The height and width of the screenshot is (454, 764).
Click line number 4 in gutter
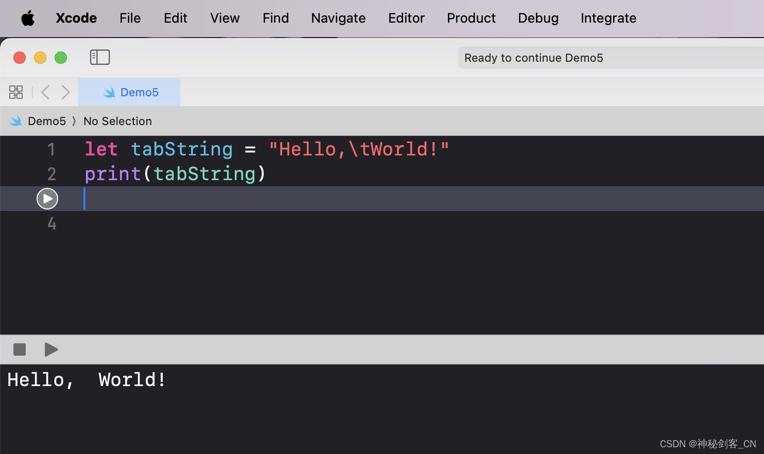(x=51, y=223)
